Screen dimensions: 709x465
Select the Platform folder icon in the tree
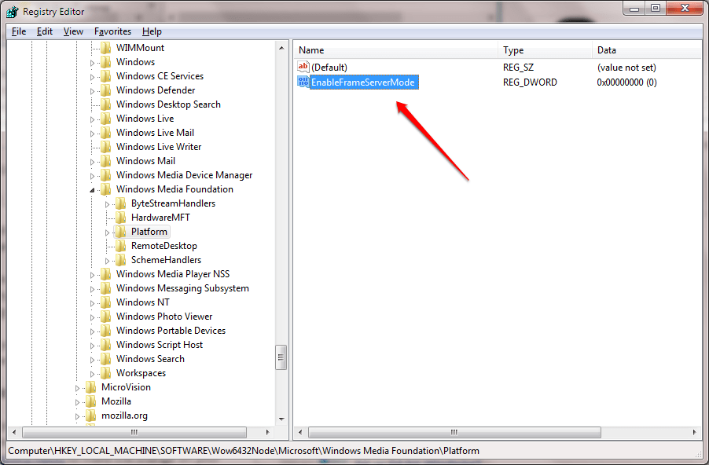123,231
